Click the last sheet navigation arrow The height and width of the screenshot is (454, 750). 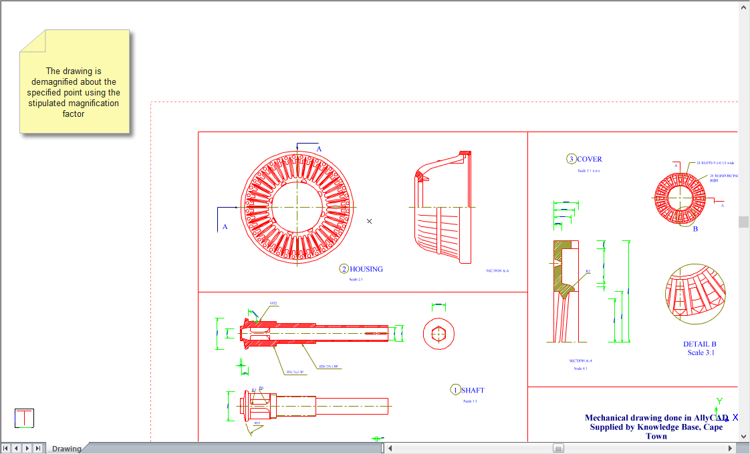38,448
